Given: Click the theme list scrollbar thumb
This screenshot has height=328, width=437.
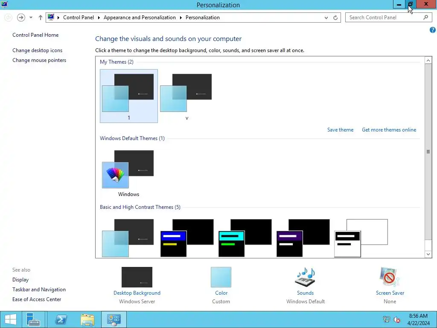Looking at the screenshot, I should point(428,152).
